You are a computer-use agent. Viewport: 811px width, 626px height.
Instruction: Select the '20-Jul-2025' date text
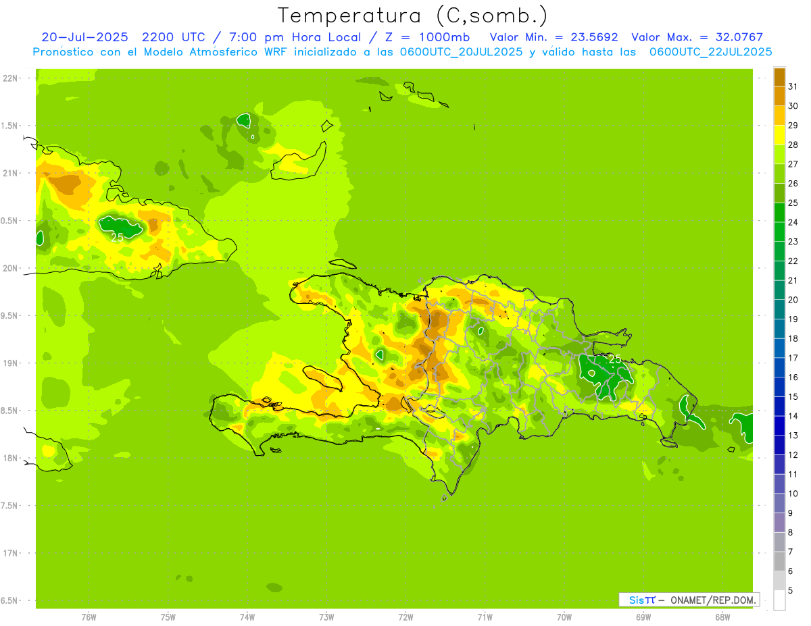86,37
